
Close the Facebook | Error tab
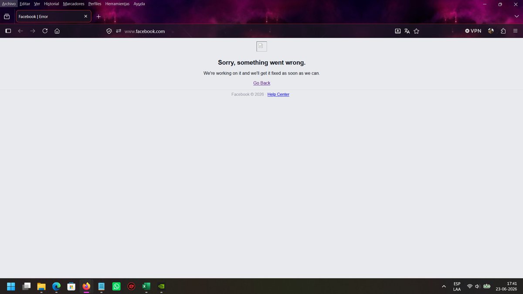coord(85,17)
